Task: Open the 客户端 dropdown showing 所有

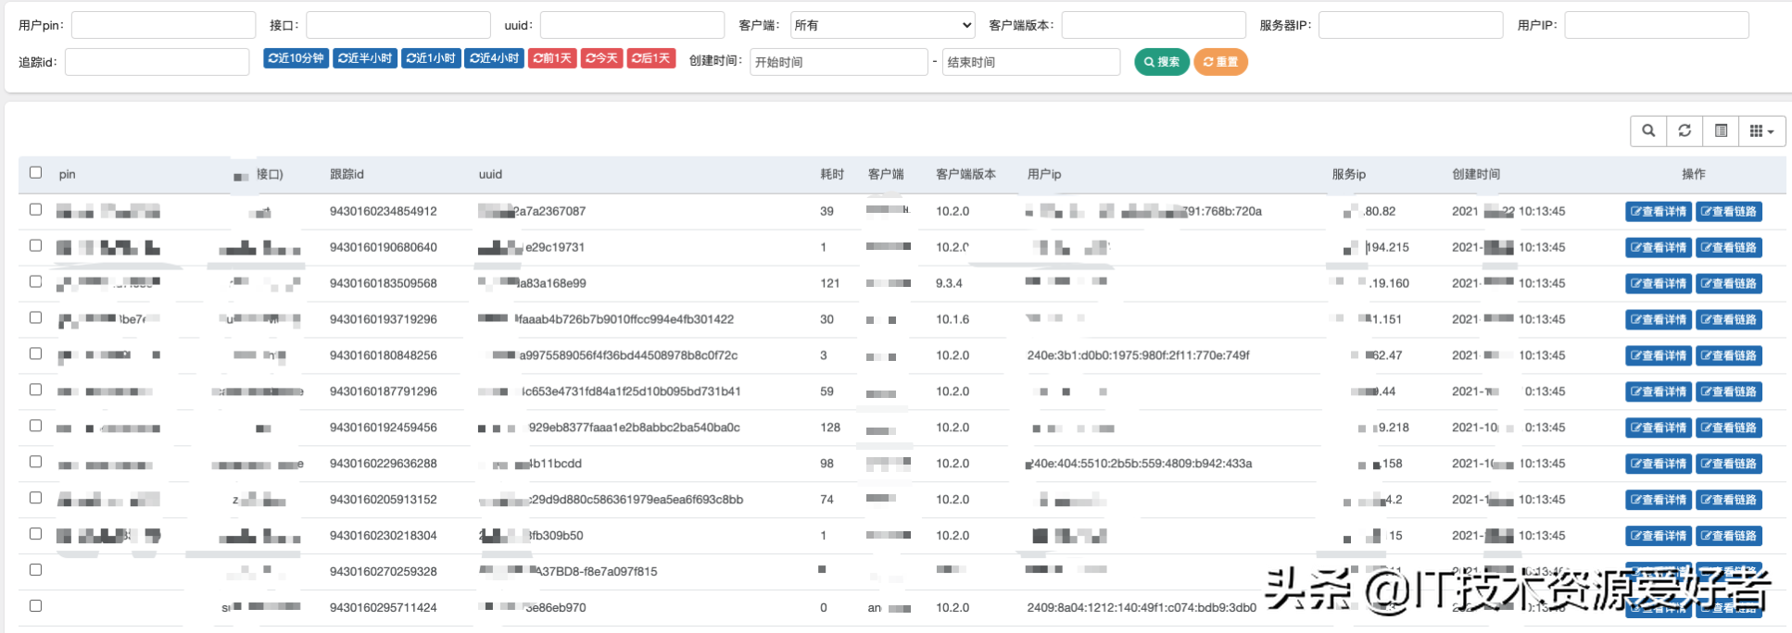Action: 882,25
